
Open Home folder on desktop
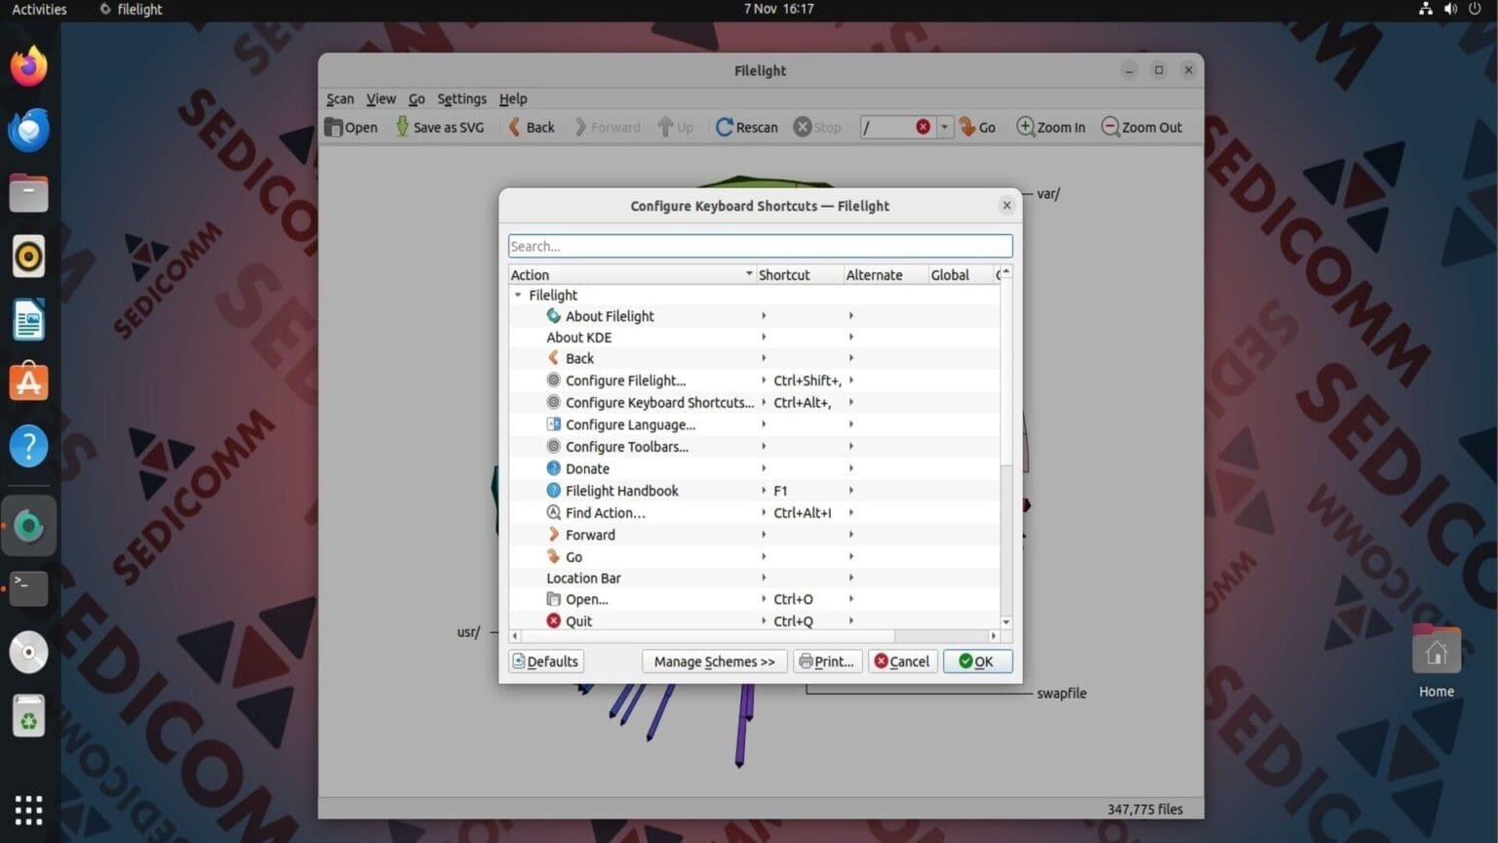[x=1437, y=662]
